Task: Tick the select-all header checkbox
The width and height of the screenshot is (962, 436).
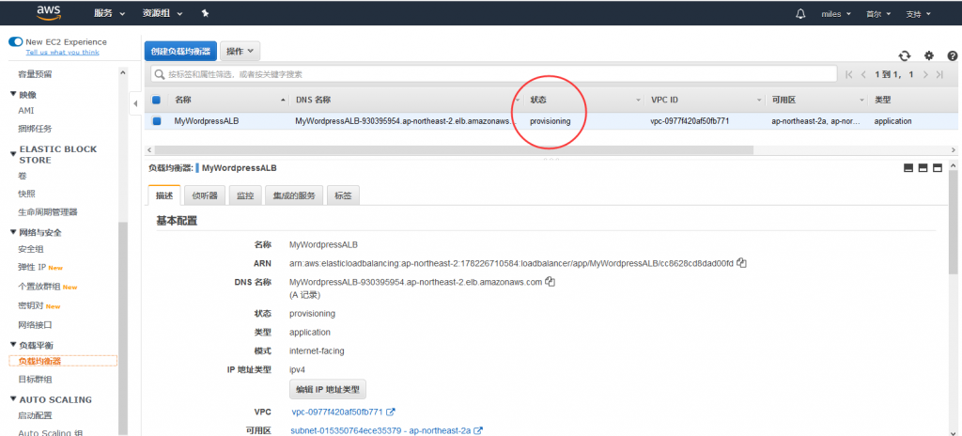Action: tap(157, 100)
